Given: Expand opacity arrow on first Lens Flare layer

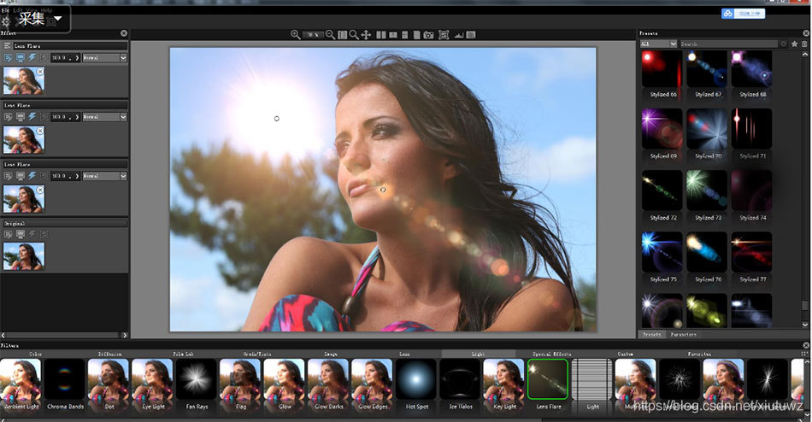Looking at the screenshot, I should tap(77, 58).
